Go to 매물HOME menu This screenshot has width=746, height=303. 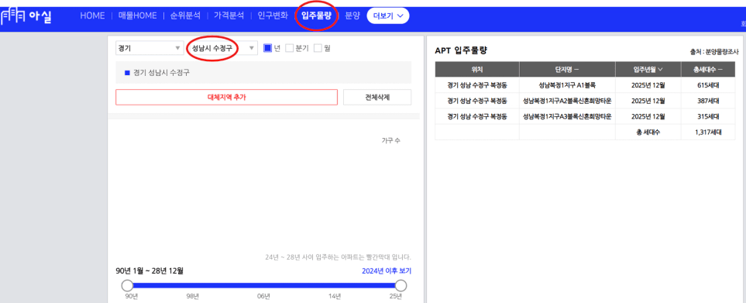click(138, 15)
